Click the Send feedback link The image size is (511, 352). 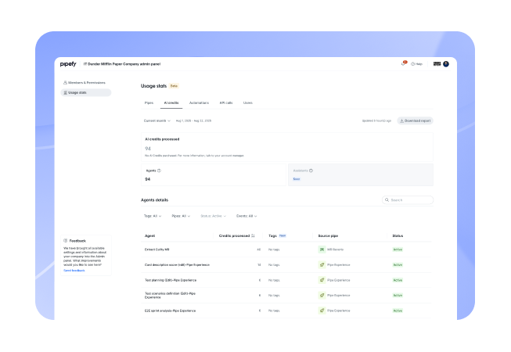point(74,271)
